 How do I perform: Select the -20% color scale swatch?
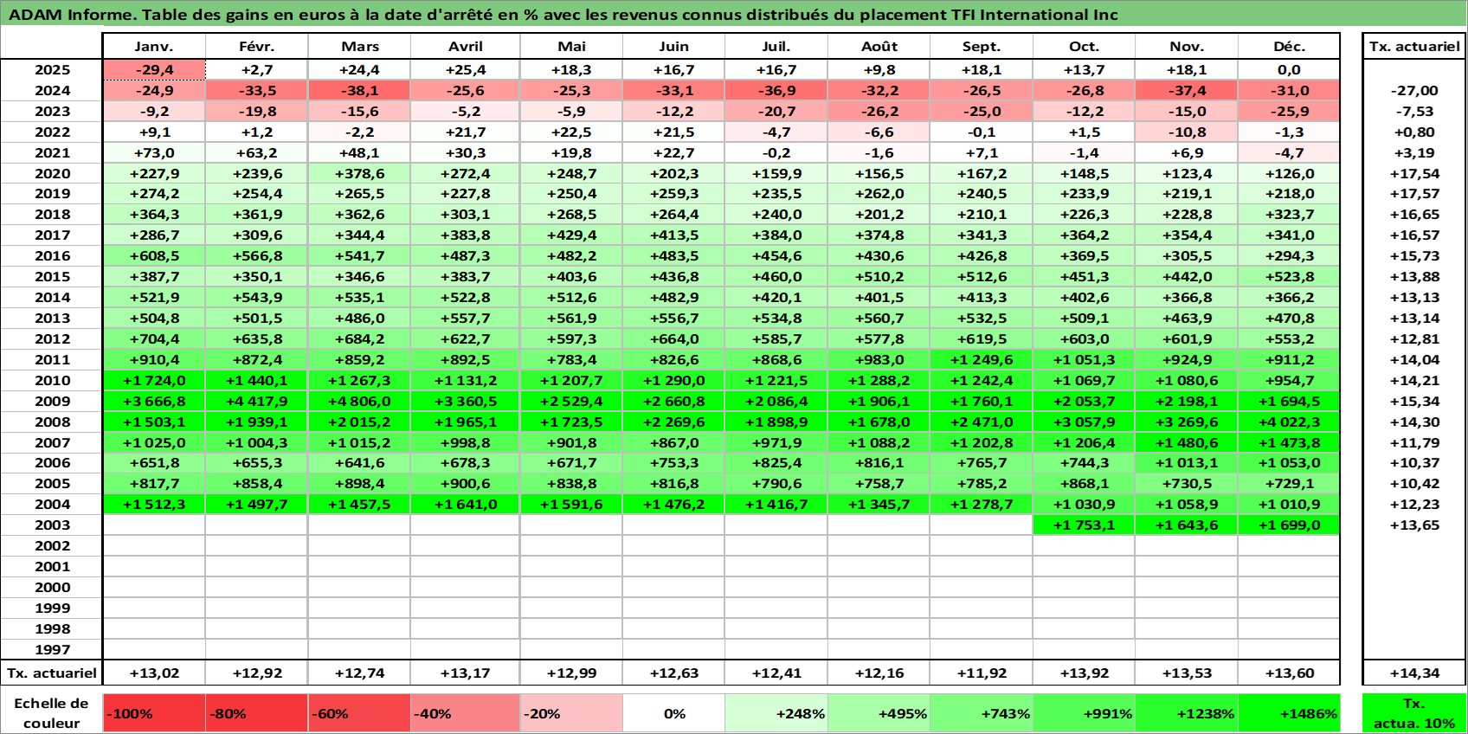tap(571, 713)
